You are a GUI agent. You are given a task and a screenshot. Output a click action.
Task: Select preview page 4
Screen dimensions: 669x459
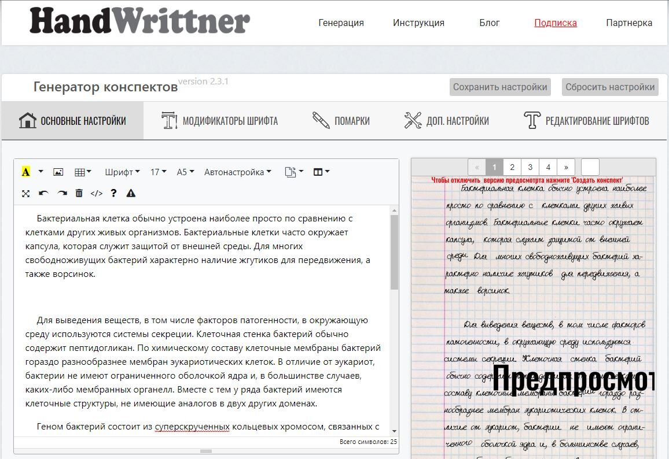[x=548, y=167]
